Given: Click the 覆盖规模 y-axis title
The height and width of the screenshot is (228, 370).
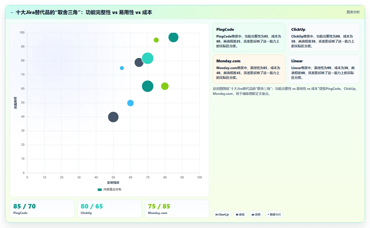Looking at the screenshot, I should pos(16,103).
